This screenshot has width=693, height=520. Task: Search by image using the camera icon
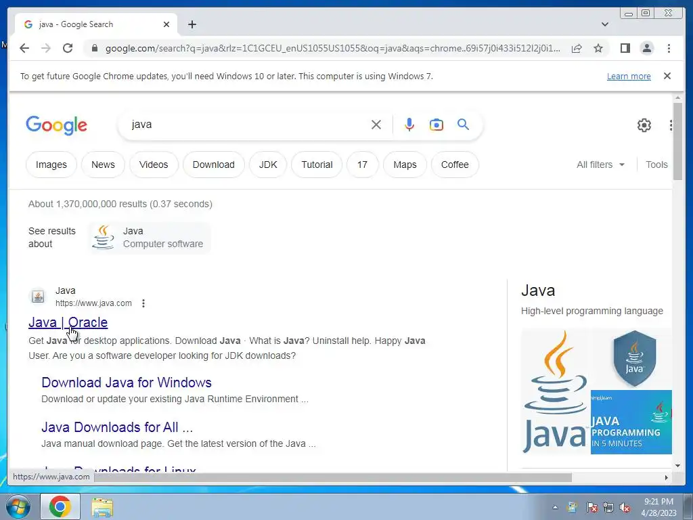tap(437, 125)
